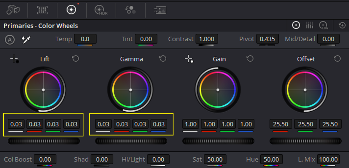Click the Hi/Light value field
Image resolution: width=349 pixels, height=168 pixels.
[158, 159]
